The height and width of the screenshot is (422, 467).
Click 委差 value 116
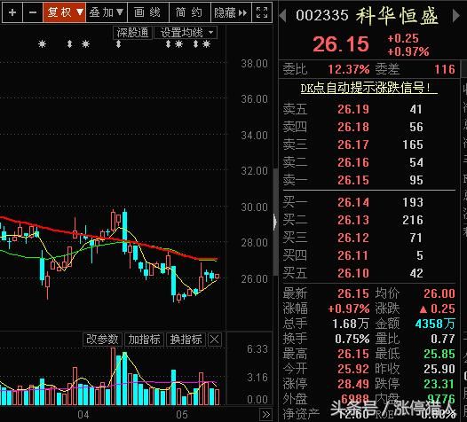tap(445, 69)
